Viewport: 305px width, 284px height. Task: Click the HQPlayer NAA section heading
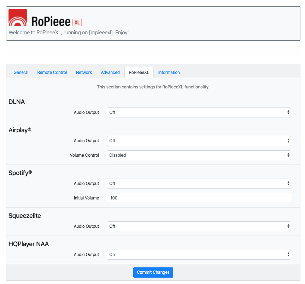[x=29, y=244]
